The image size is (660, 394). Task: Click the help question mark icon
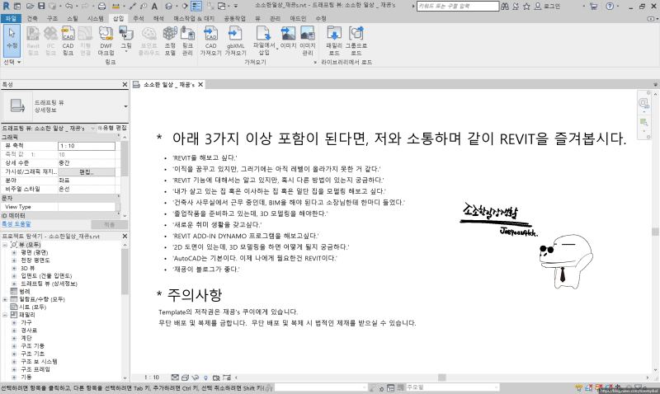pyautogui.click(x=610, y=6)
